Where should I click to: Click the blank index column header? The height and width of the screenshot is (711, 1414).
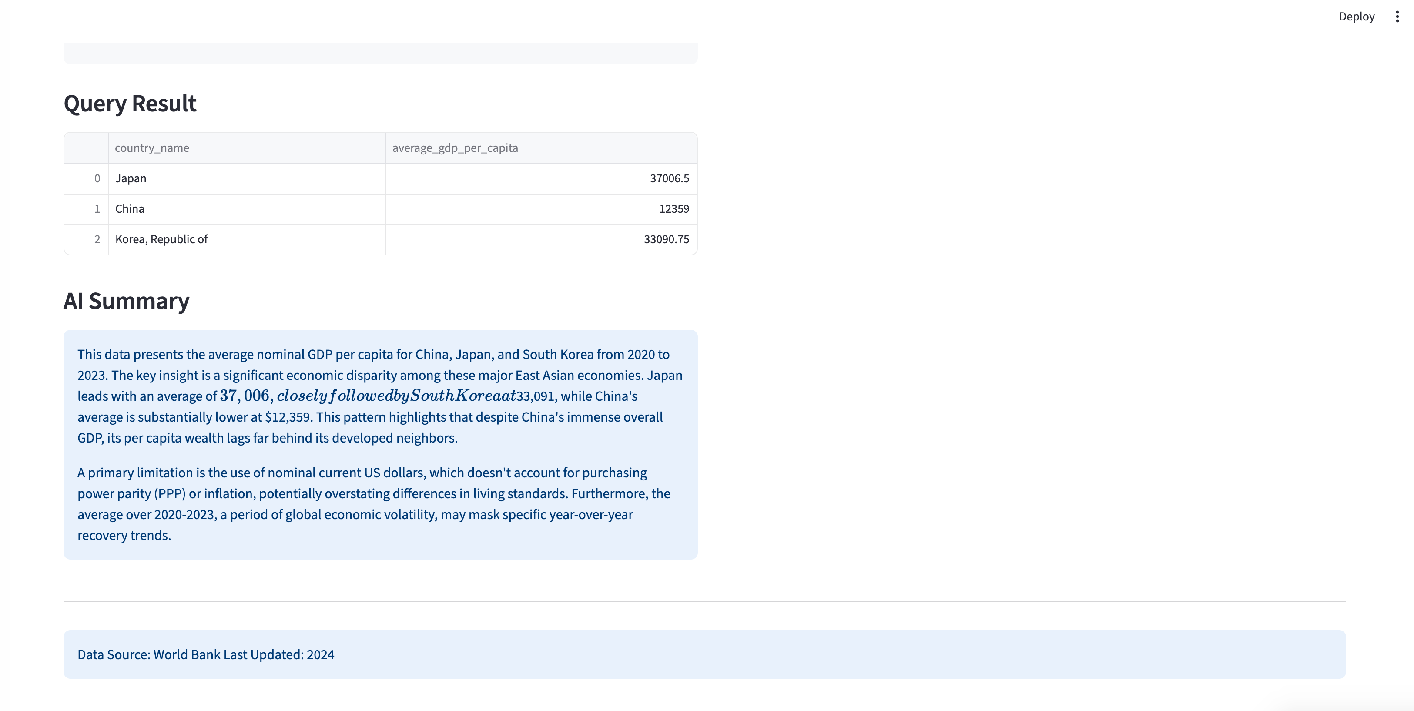87,148
